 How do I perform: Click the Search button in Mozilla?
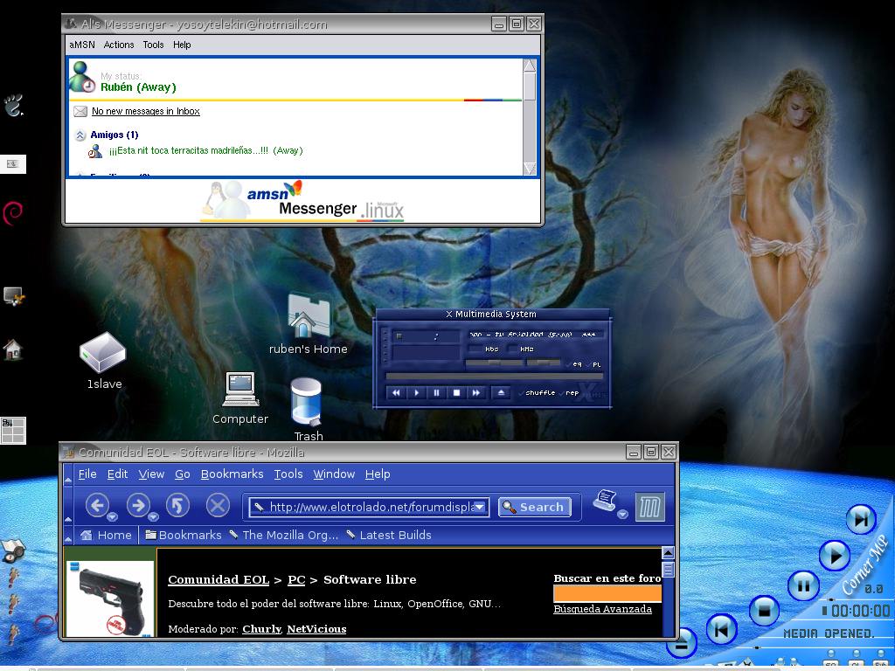coord(533,507)
